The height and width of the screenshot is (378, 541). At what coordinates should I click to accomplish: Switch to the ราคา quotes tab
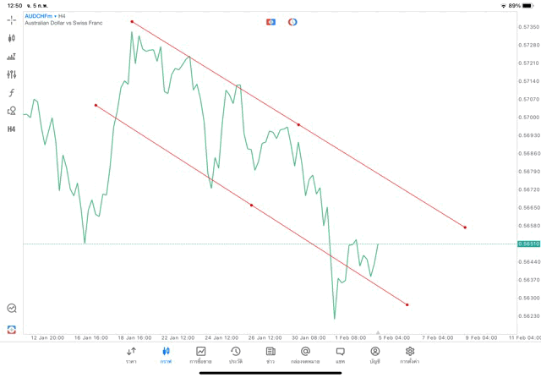(131, 355)
